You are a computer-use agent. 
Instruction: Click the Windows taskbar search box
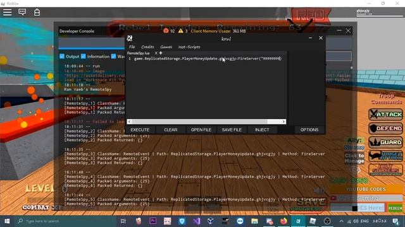point(65,221)
